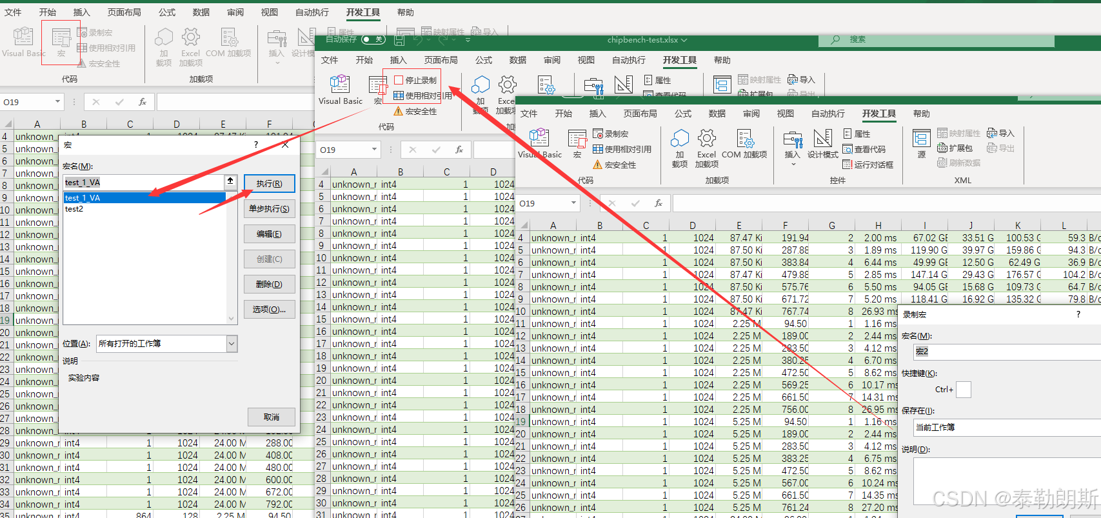Click 执行 button in 宏 dialog

pos(269,183)
